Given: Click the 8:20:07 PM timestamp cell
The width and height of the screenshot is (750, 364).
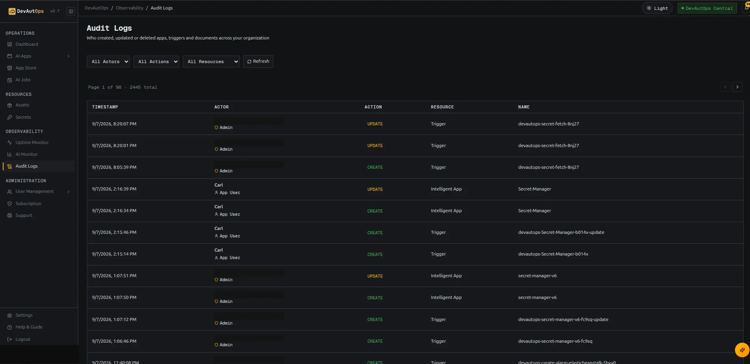Looking at the screenshot, I should 114,124.
